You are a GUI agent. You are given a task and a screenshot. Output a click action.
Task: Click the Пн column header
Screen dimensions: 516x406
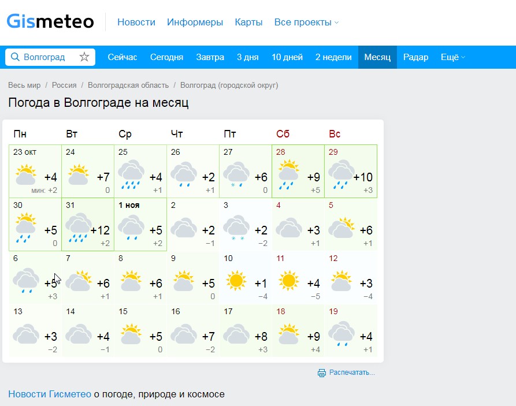point(20,134)
